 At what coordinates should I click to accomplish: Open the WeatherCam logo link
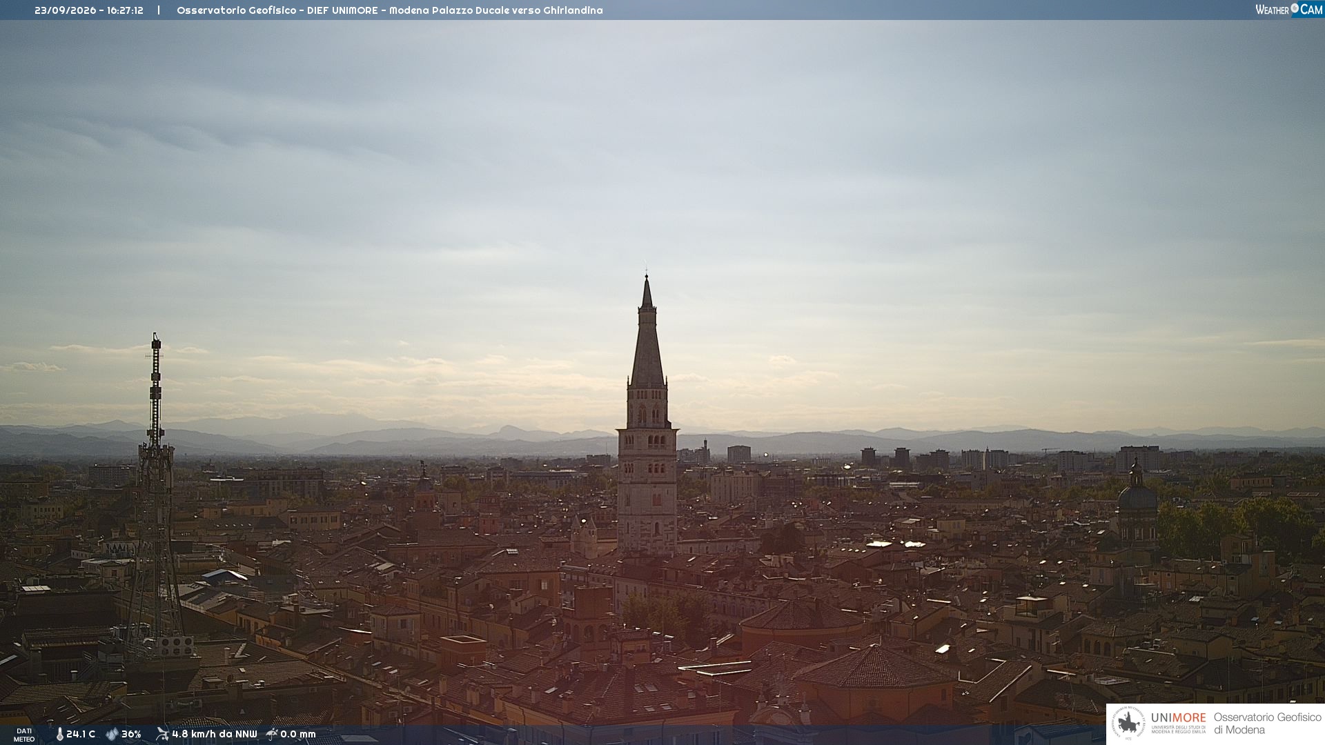tap(1289, 9)
